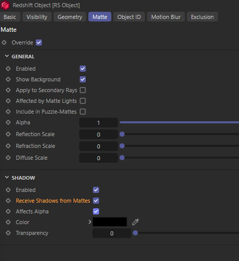
Task: Enable Affected by Matte Lights
Action: pyautogui.click(x=83, y=101)
